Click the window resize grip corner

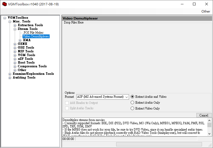pos(210,145)
